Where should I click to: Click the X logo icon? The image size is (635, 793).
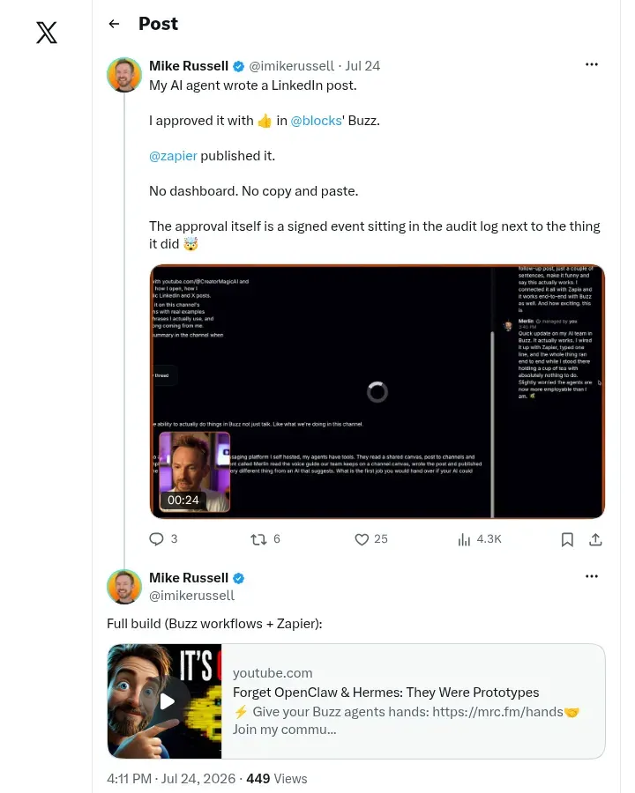pos(47,33)
